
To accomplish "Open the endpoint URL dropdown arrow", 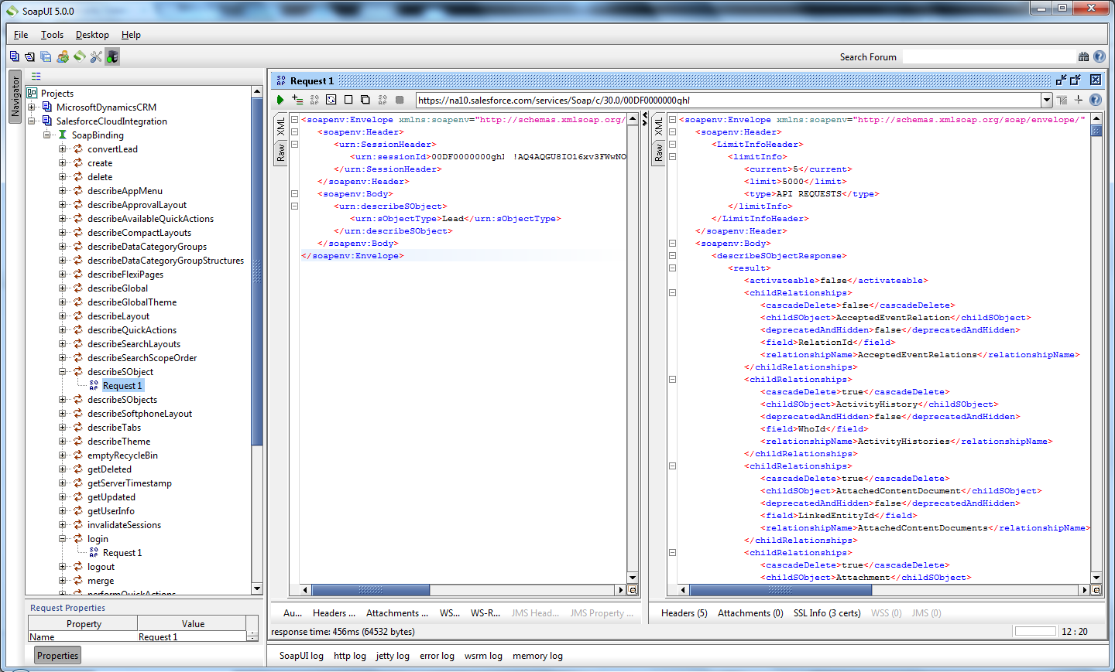I will [x=1047, y=100].
